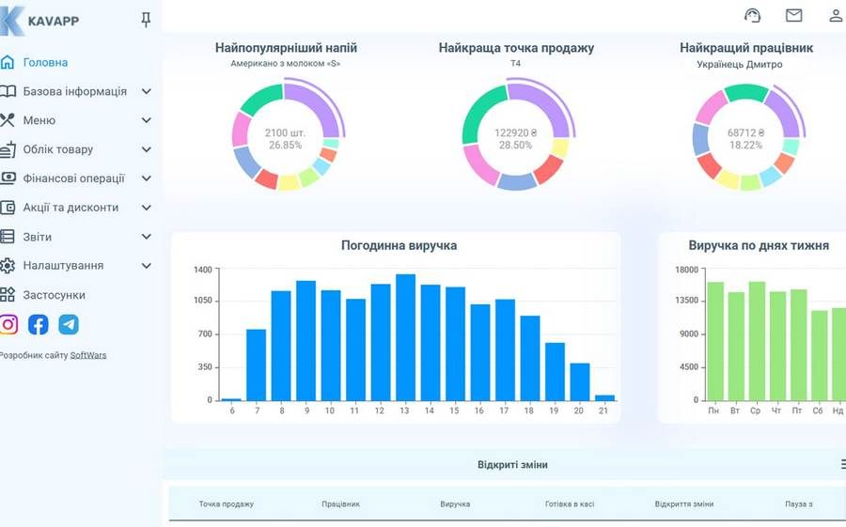Open support via the headset icon

[752, 16]
